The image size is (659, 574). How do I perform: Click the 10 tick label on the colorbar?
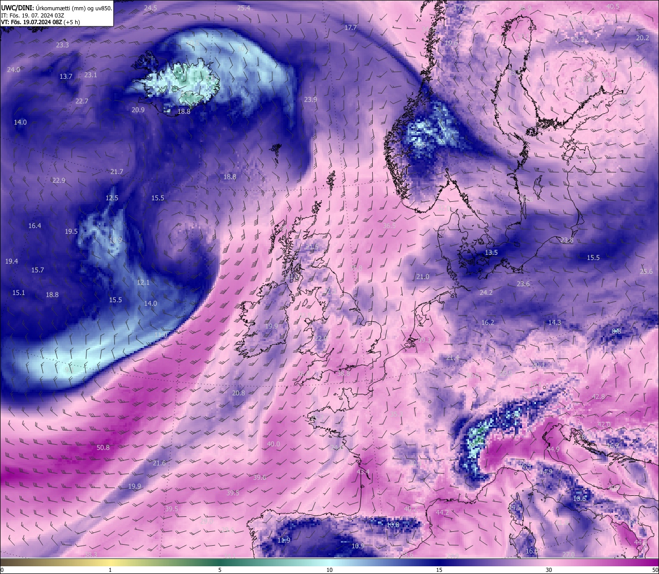tap(329, 570)
